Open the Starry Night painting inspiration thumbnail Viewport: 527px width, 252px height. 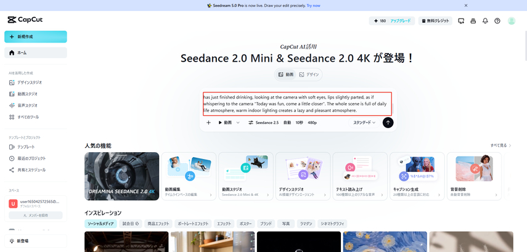click(x=385, y=242)
